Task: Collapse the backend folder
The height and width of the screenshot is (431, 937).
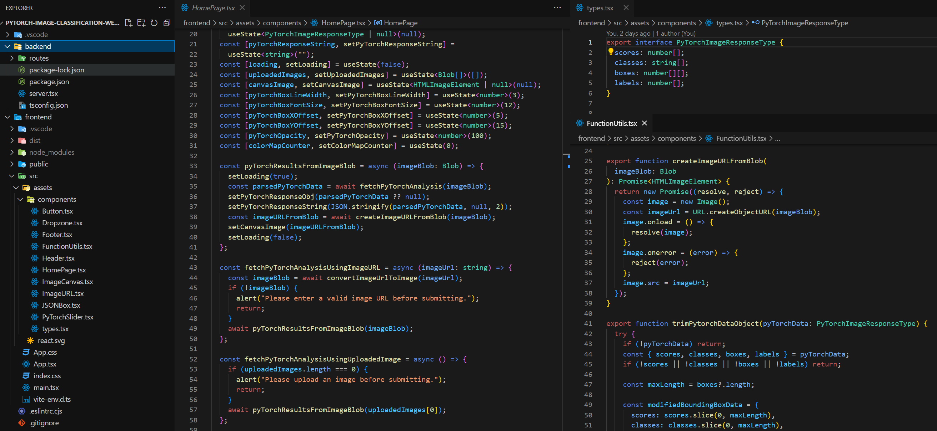Action: pyautogui.click(x=7, y=46)
